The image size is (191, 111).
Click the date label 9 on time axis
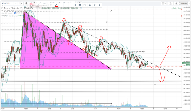tap(153, 109)
